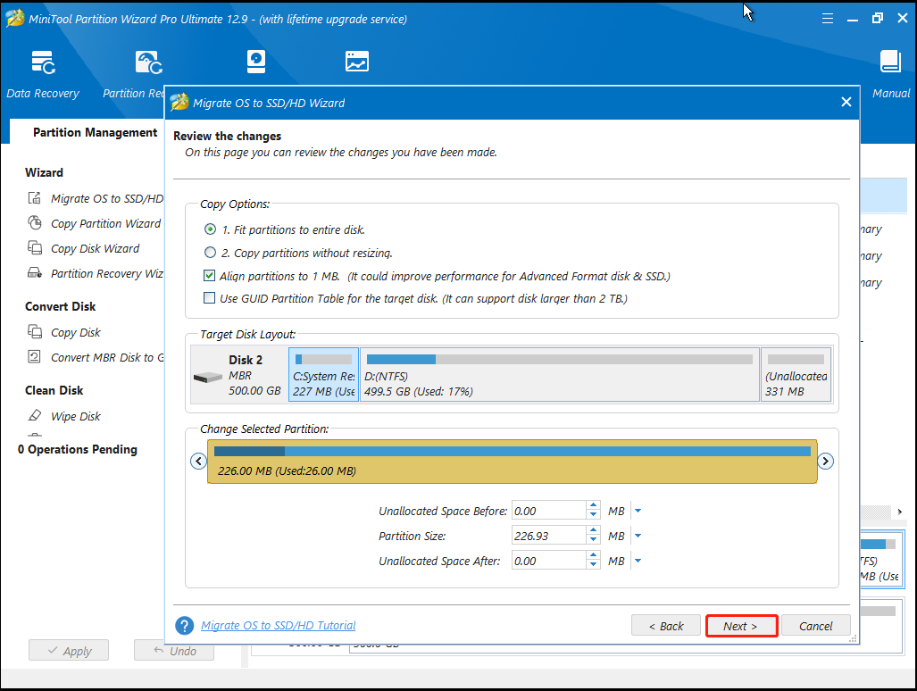Open the Partition Recovery toolbar icon
This screenshot has width=917, height=691.
[148, 62]
